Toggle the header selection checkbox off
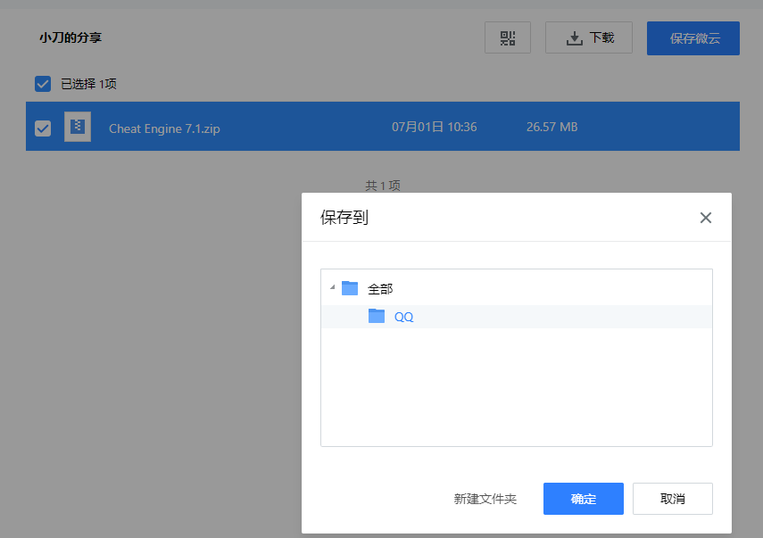The width and height of the screenshot is (763, 538). click(43, 83)
